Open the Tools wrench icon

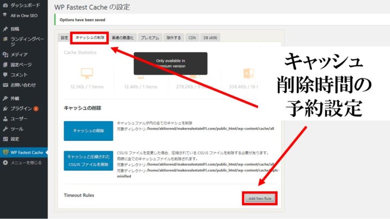5,129
